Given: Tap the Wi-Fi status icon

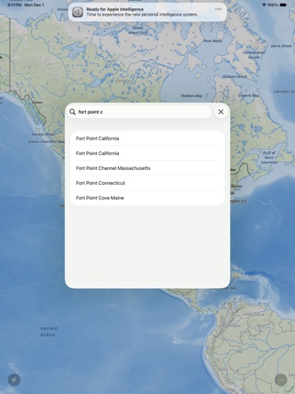Looking at the screenshot, I should [264, 5].
